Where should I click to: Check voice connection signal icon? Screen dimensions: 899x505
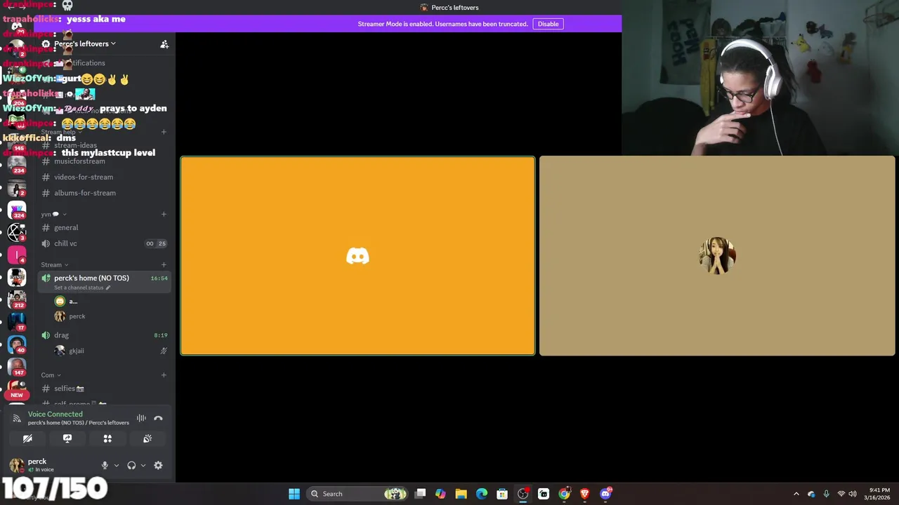17,419
